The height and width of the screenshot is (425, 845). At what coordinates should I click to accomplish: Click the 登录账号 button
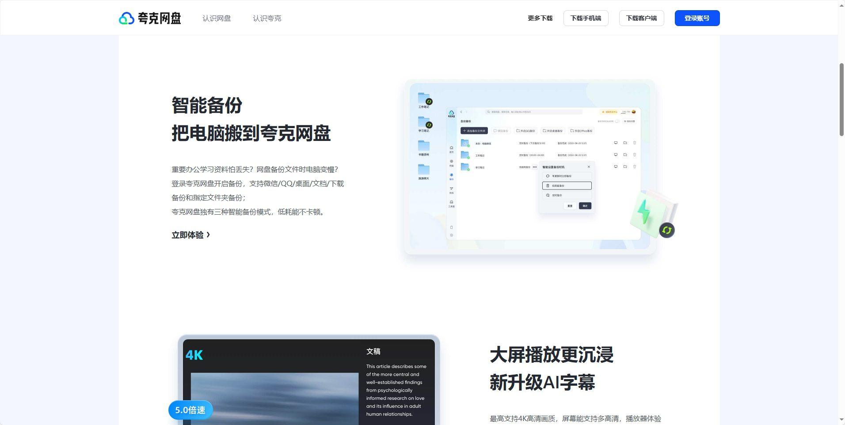tap(697, 18)
